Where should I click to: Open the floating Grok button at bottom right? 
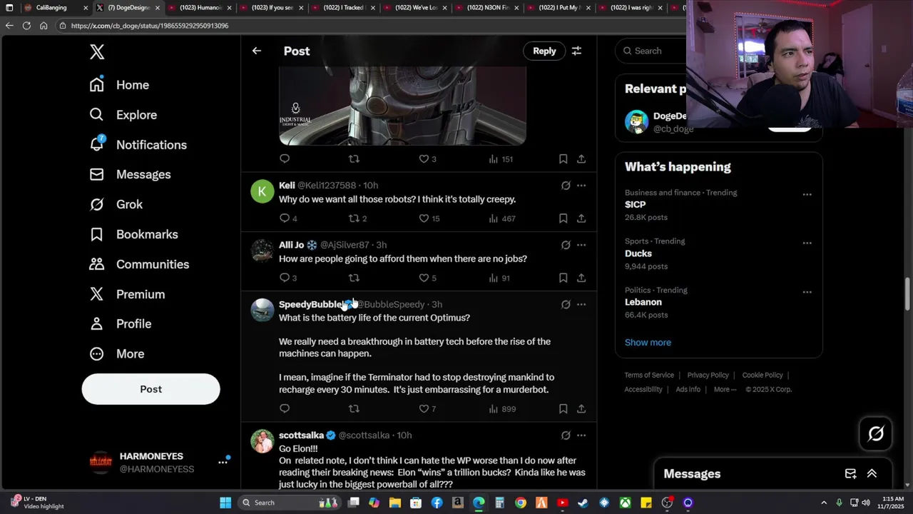click(x=876, y=433)
